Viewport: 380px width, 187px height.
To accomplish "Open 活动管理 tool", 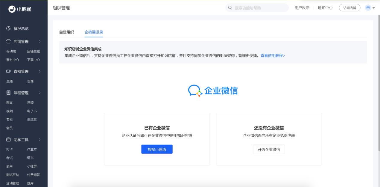I will (x=13, y=183).
